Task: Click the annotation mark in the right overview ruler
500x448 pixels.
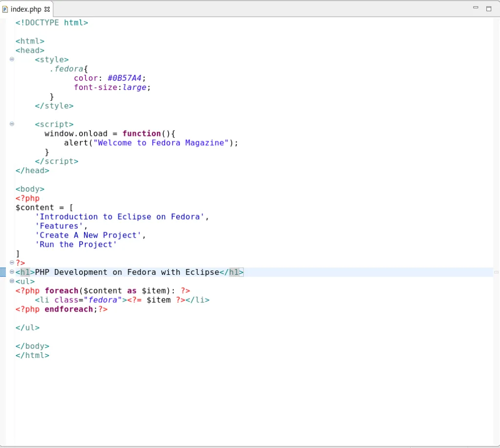Action: [x=496, y=272]
